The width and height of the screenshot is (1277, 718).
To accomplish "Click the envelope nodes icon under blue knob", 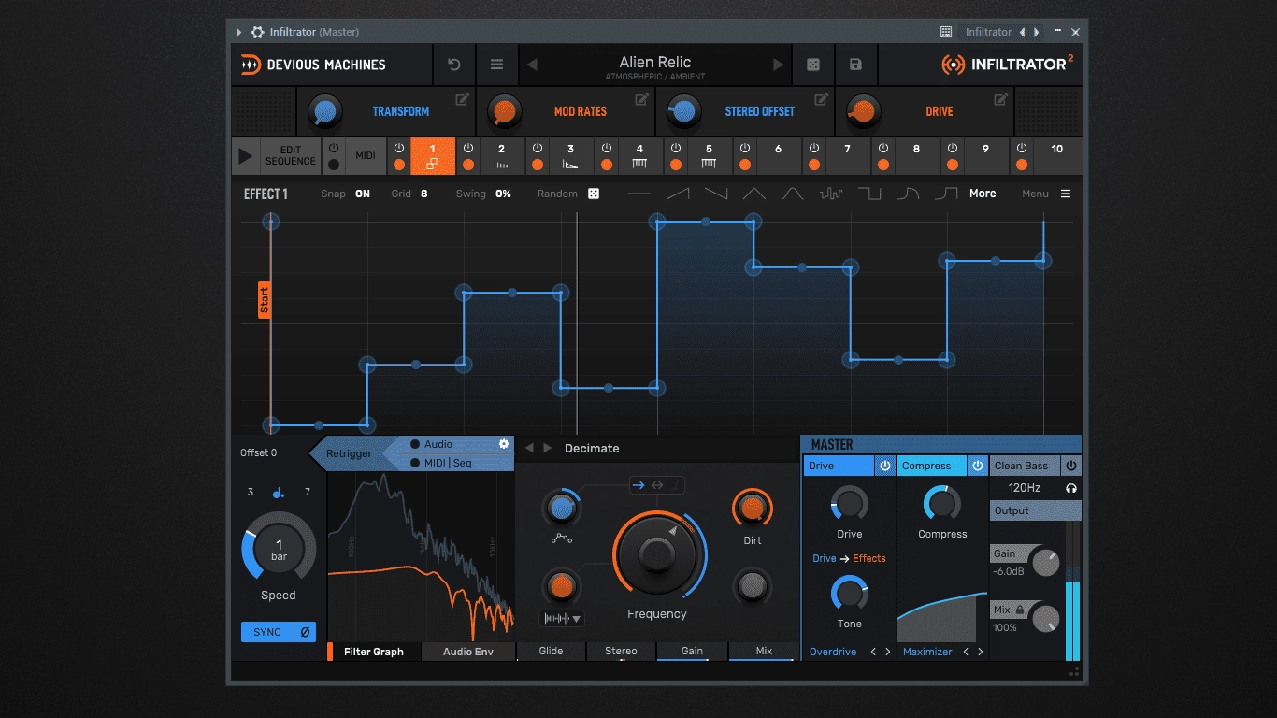I will point(562,538).
